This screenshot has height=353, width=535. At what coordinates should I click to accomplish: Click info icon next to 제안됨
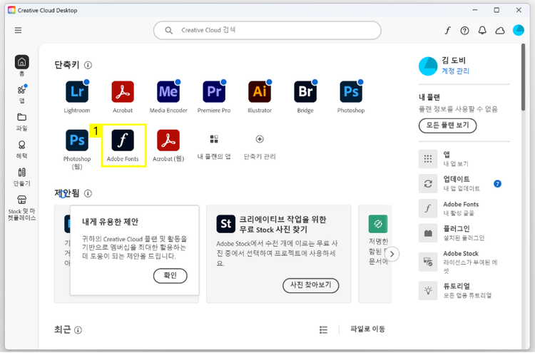[88, 194]
